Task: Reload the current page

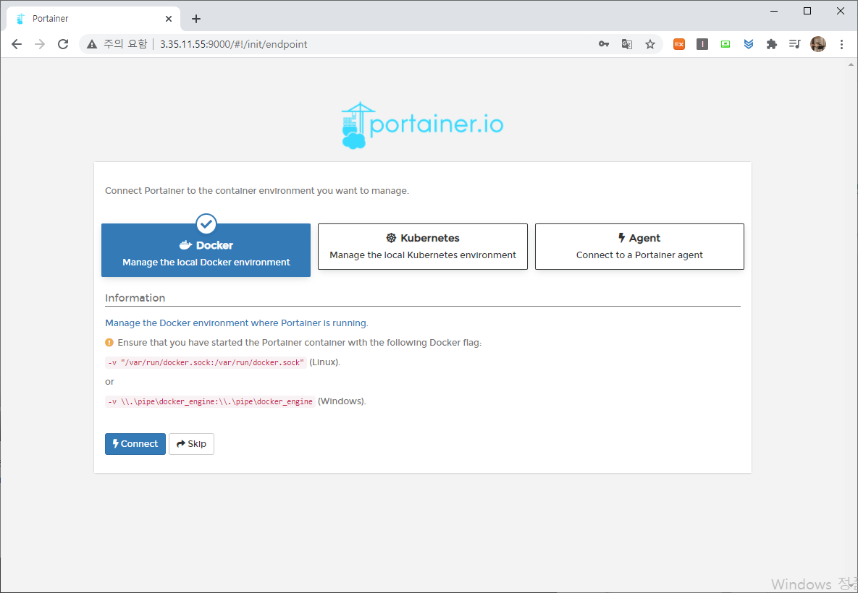Action: (x=63, y=44)
